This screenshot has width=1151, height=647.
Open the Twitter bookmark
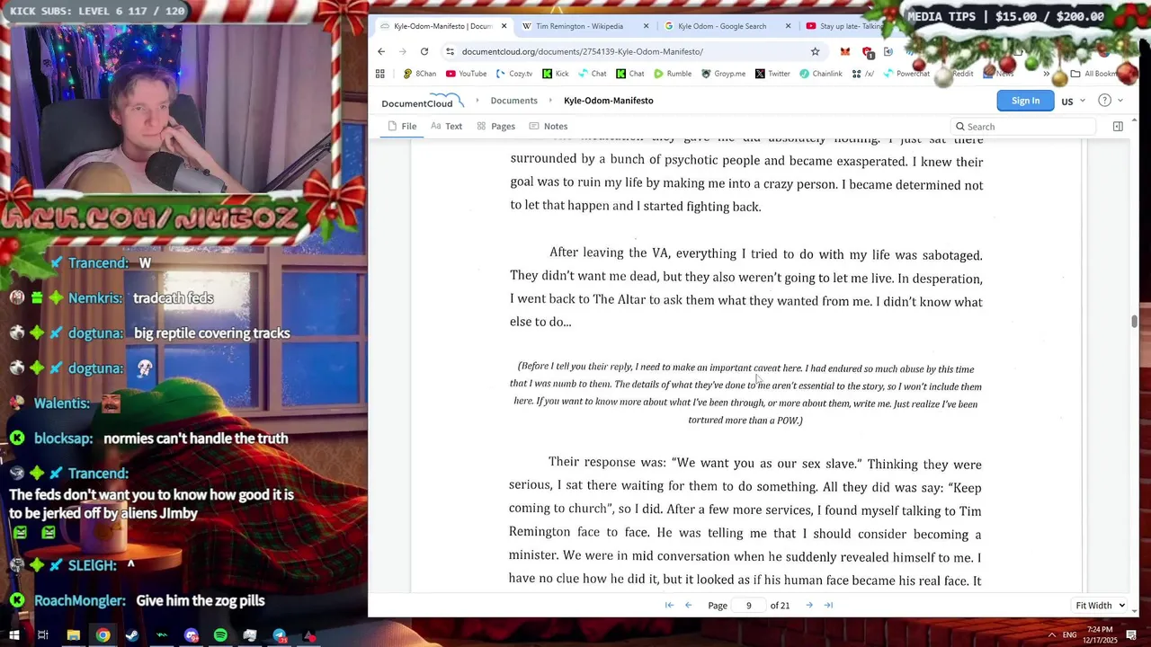click(x=772, y=74)
